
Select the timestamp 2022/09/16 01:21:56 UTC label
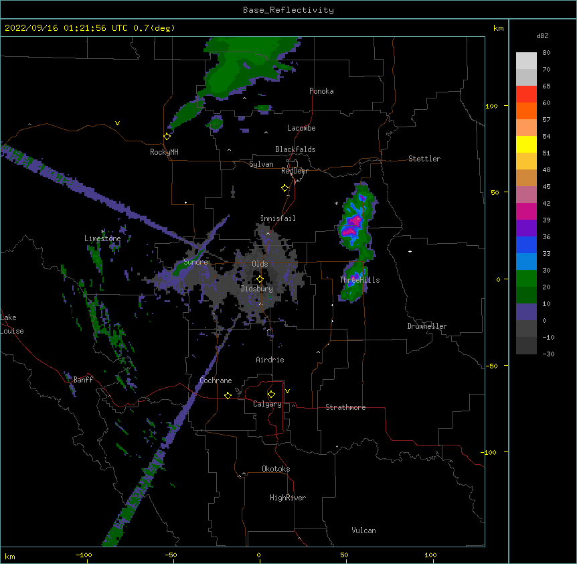66,28
